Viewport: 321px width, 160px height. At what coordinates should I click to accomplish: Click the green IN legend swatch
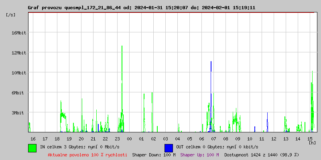coord(32,148)
